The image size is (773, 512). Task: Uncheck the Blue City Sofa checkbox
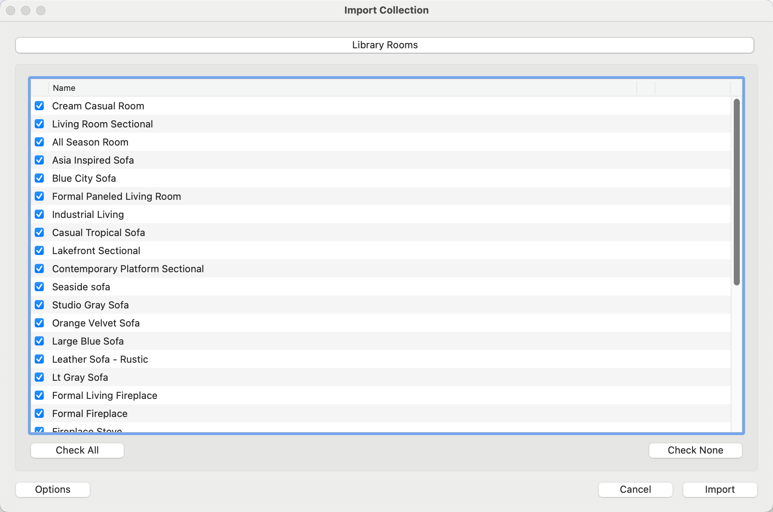pos(39,178)
